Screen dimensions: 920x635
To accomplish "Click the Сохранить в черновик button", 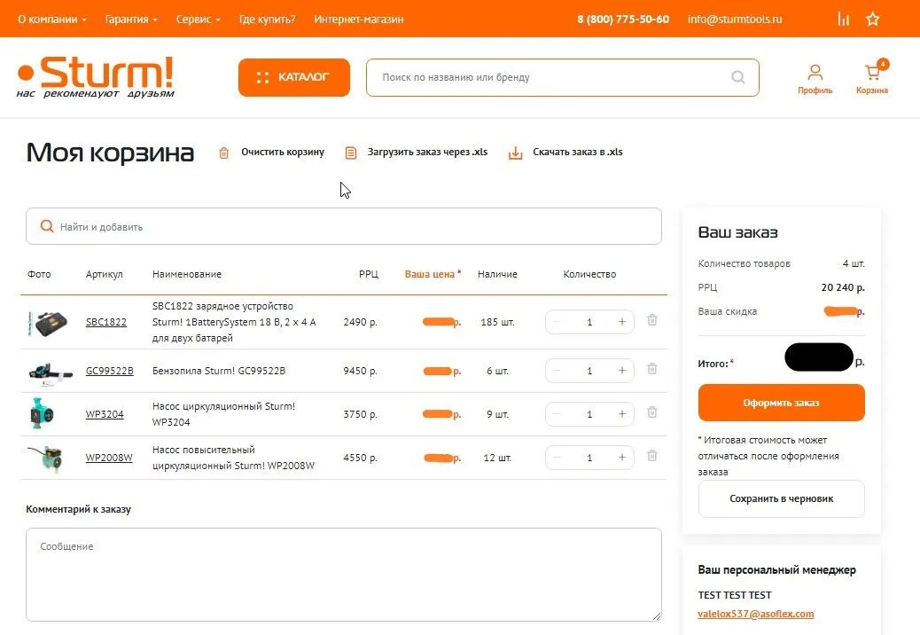I will (x=781, y=498).
